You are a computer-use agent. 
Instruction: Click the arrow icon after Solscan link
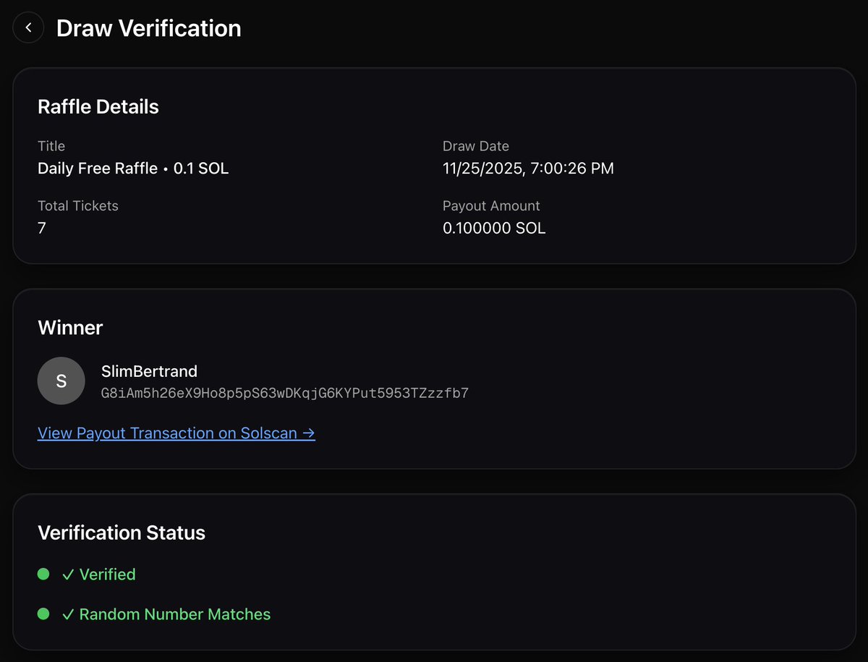(x=310, y=433)
